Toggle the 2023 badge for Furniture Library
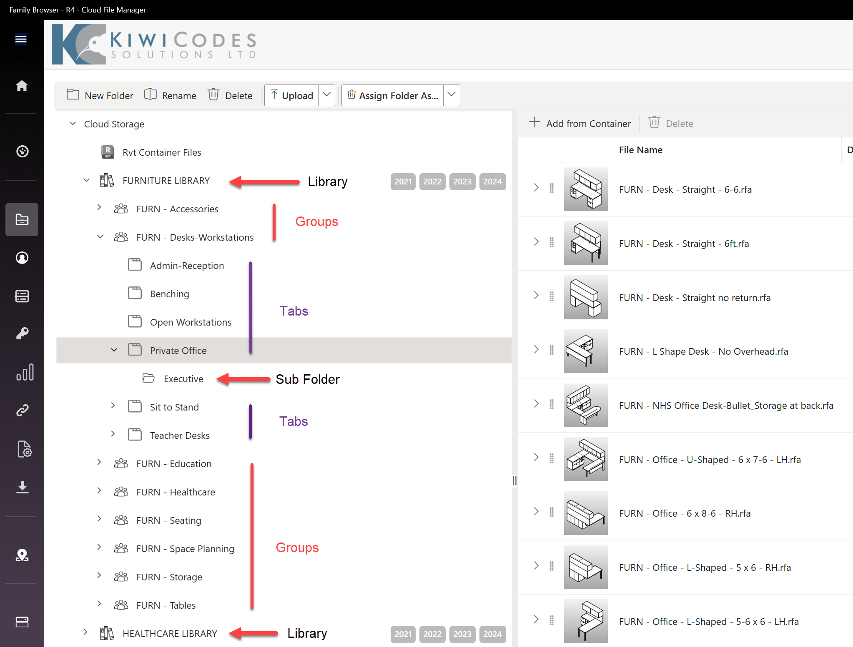The height and width of the screenshot is (647, 853). [462, 182]
